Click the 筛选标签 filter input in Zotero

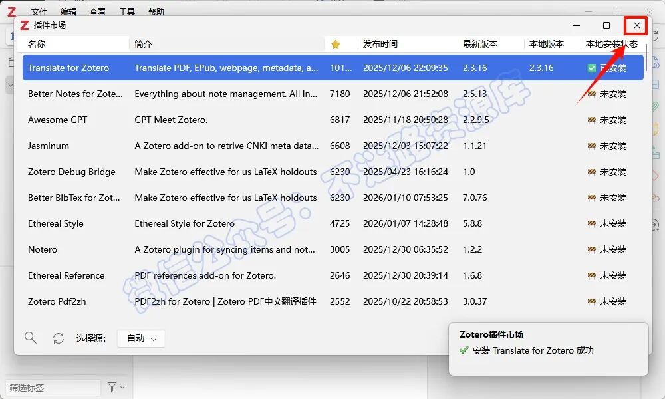pos(53,388)
